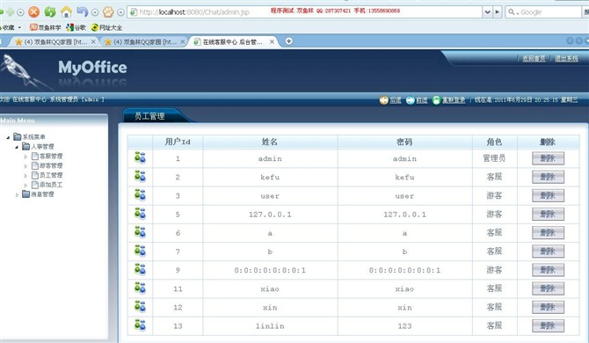Image resolution: width=589 pixels, height=343 pixels.
Task: Click the Go arrow beside address bar
Action: click(x=498, y=12)
